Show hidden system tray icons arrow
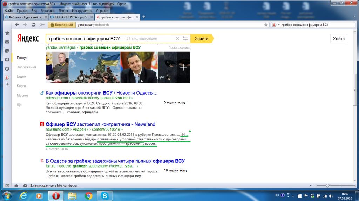Image resolution: width=359 pixels, height=201 pixels. pyautogui.click(x=293, y=196)
